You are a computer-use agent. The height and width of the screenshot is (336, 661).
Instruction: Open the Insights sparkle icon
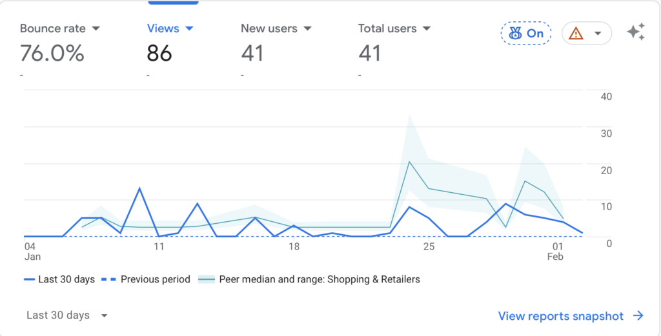(x=636, y=33)
